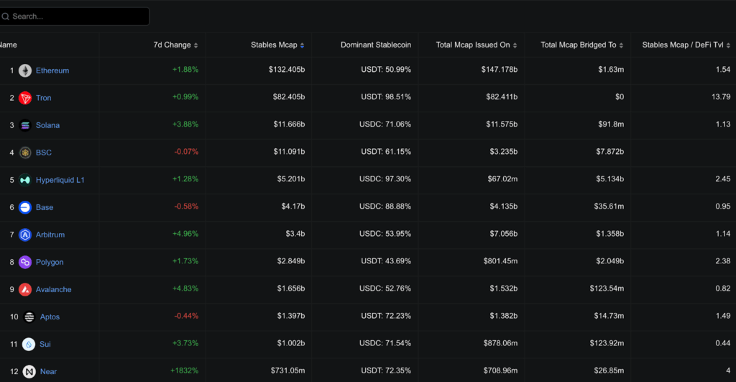736x382 pixels.
Task: Click Near's $731.05m stables mcap
Action: [x=287, y=370]
